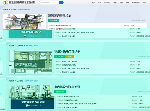Screen dimensions: 150x111
Task: Click the blue search magnifier button
Action: (61, 2)
